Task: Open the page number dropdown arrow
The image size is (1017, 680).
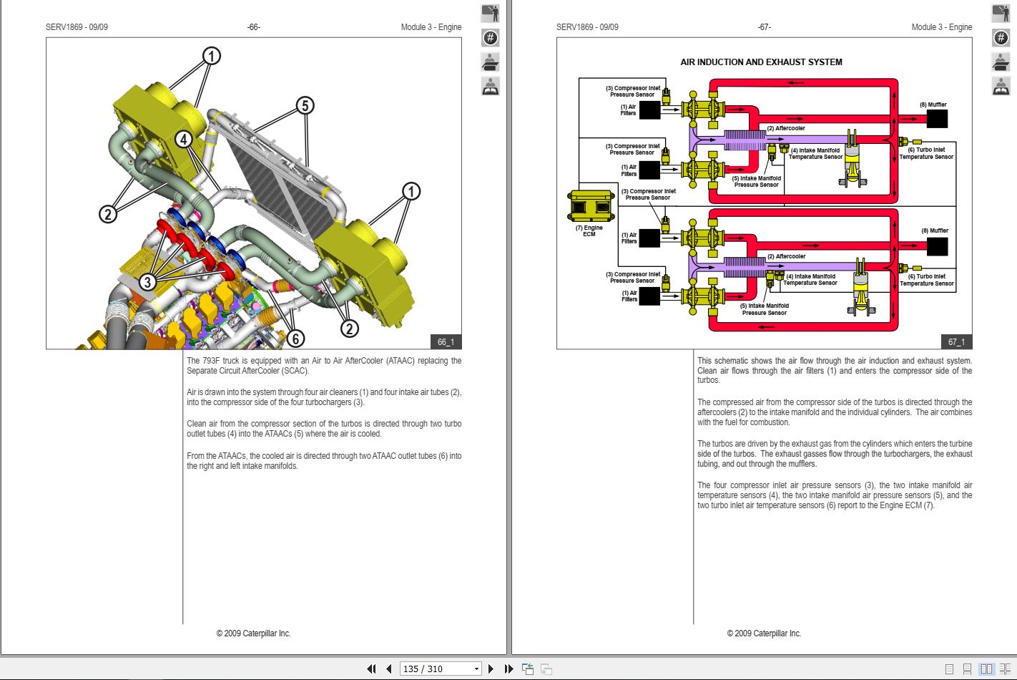Action: (x=477, y=669)
